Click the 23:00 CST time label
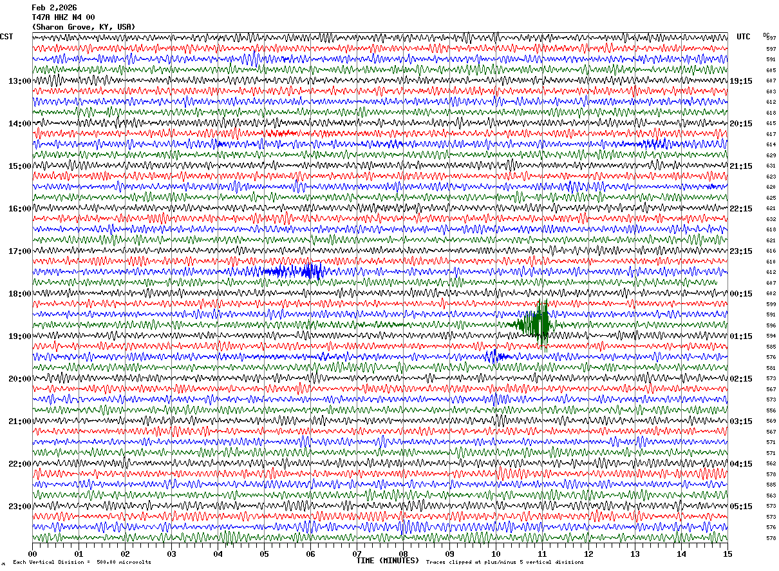This screenshot has width=779, height=571. [19, 507]
